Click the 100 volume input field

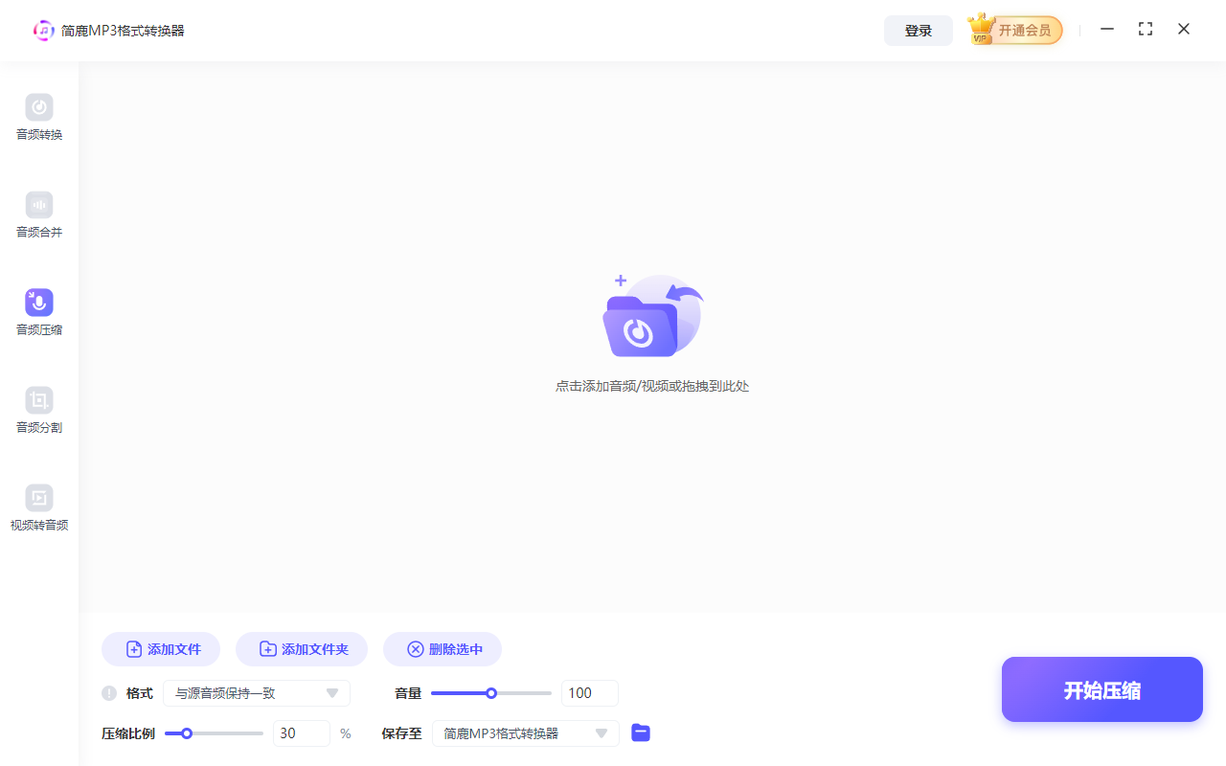[589, 692]
